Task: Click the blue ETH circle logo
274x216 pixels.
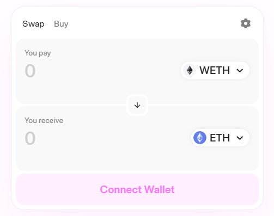Action: click(x=200, y=138)
